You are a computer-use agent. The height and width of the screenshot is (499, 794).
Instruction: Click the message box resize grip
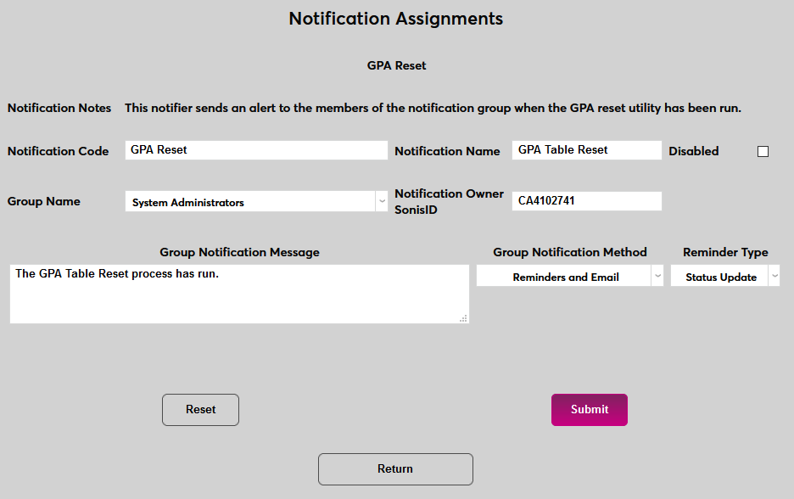coord(464,317)
